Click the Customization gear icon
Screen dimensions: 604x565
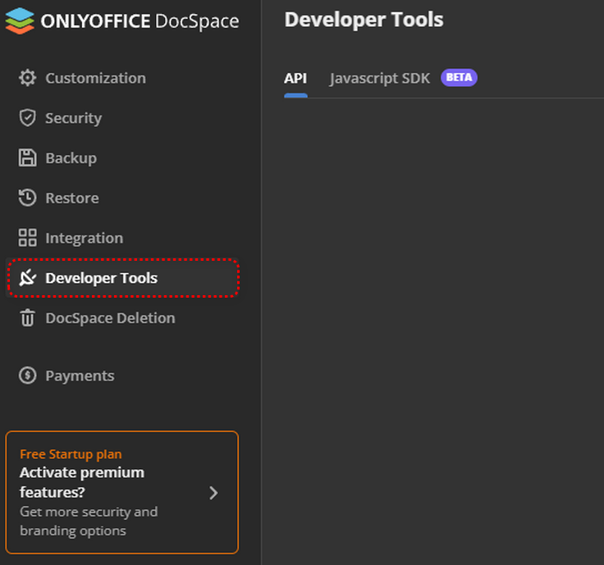(28, 78)
